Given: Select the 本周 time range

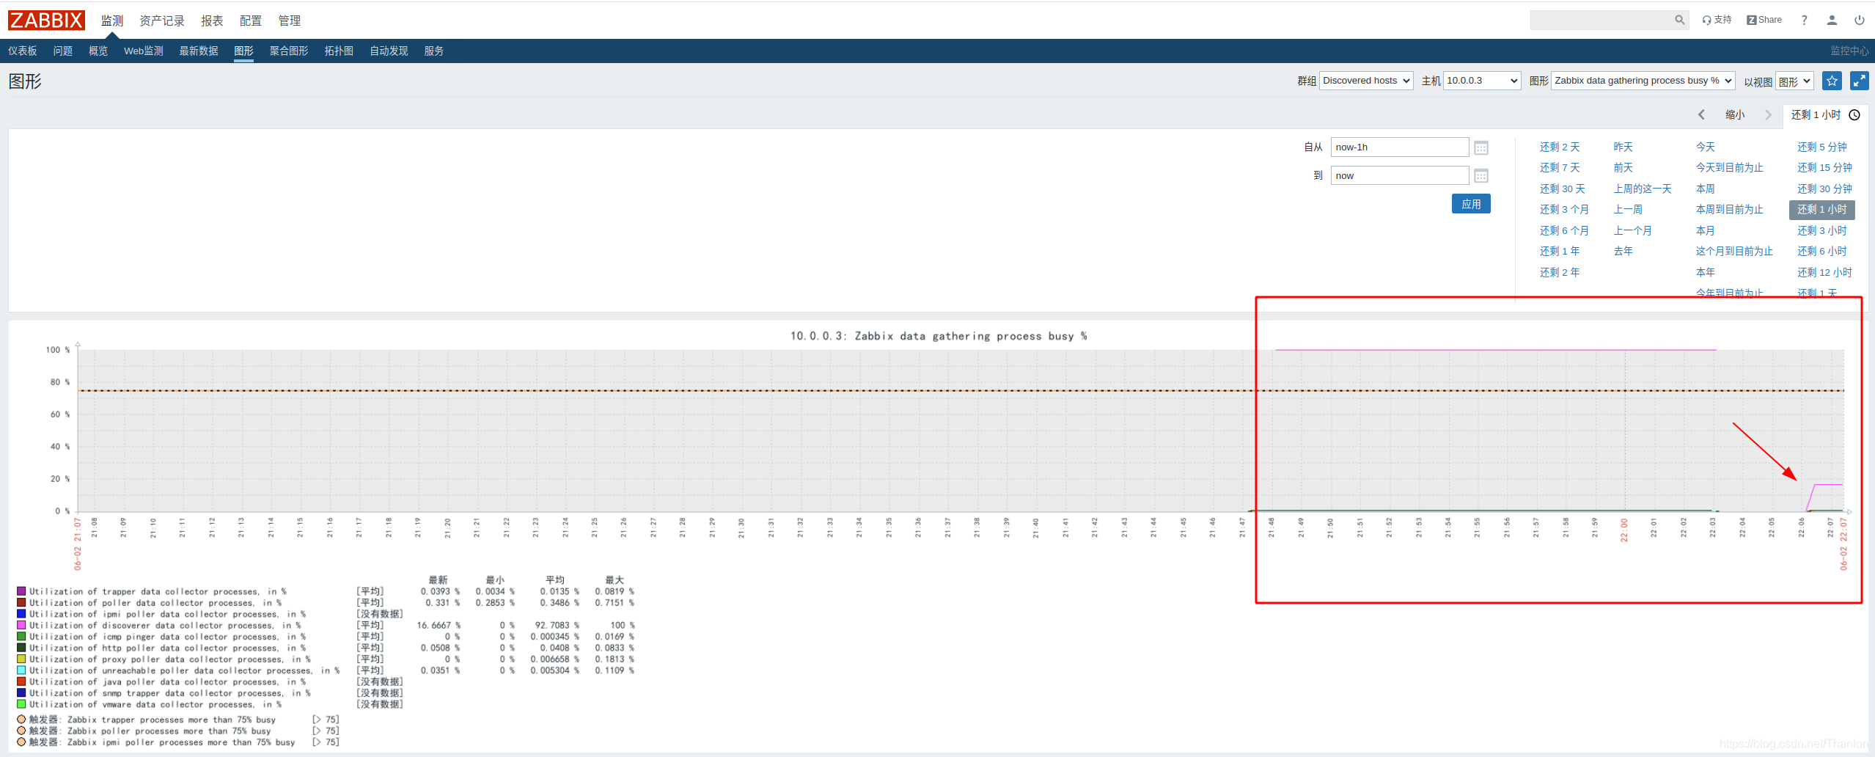Looking at the screenshot, I should coord(1706,189).
